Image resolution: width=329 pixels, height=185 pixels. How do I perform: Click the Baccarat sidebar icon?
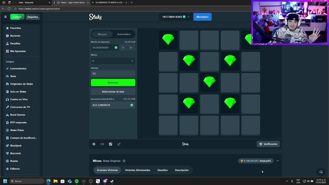(x=7, y=153)
